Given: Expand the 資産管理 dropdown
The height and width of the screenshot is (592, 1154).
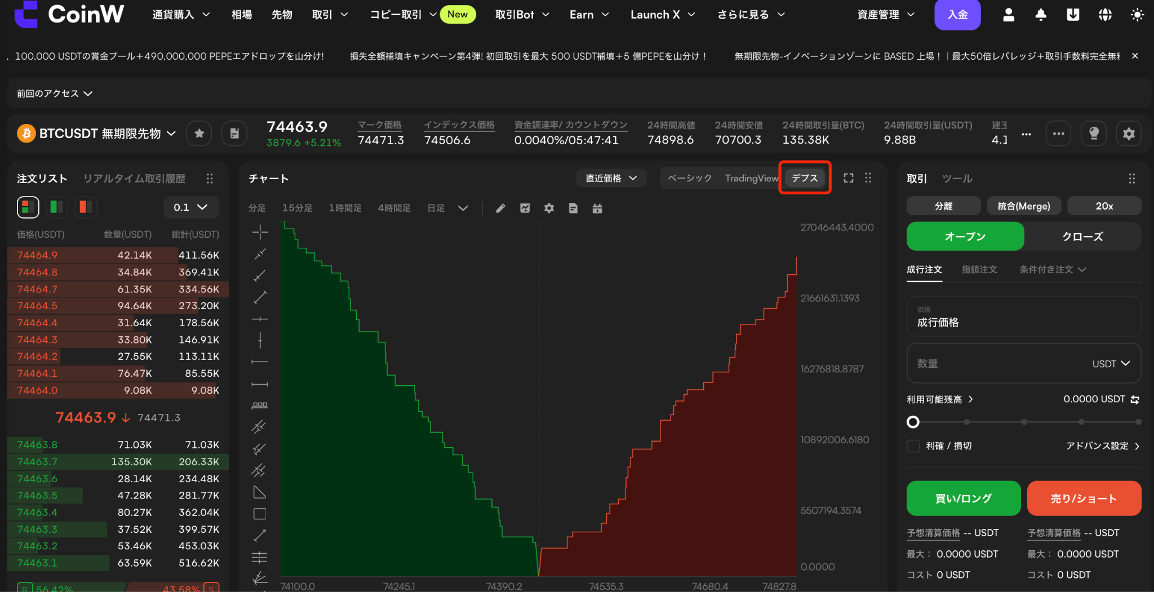Looking at the screenshot, I should [x=886, y=15].
